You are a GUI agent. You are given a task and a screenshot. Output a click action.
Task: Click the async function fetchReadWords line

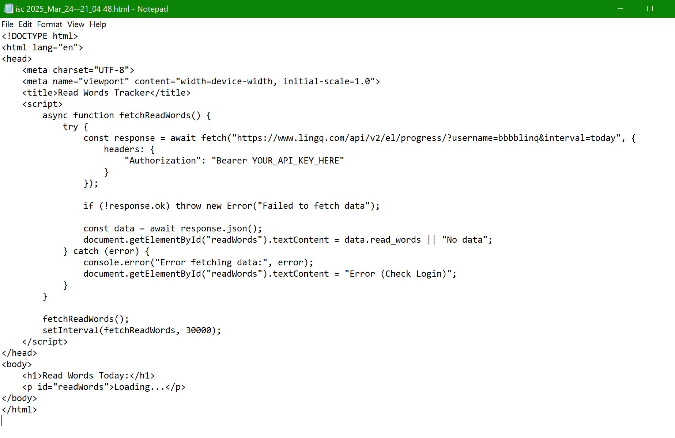click(127, 115)
